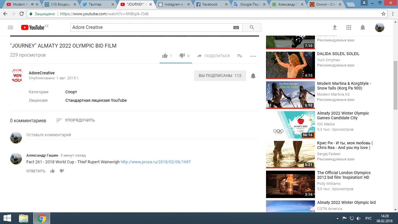Open the volume control in system tray

(x=358, y=218)
